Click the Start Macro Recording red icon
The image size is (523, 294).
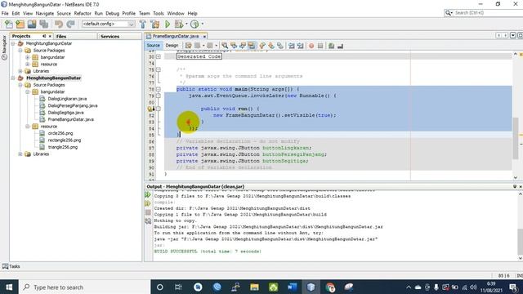[x=311, y=46]
